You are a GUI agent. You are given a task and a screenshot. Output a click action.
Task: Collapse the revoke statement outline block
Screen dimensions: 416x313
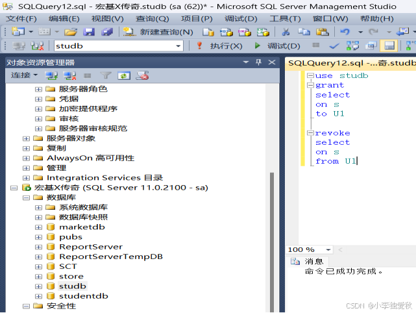pyautogui.click(x=310, y=132)
